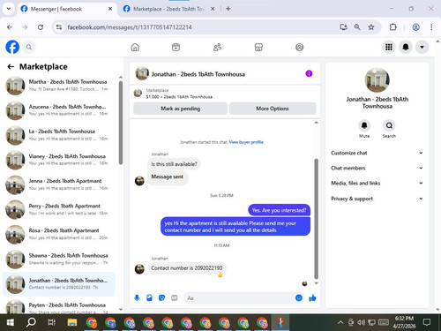Open the Reels video icon
The image size is (441, 331).
point(176,47)
